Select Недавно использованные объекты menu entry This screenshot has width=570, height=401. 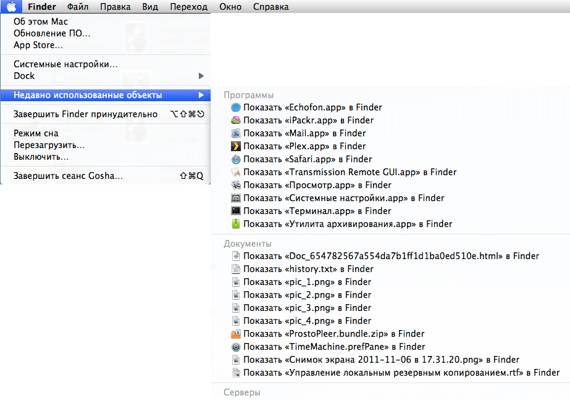(x=106, y=95)
